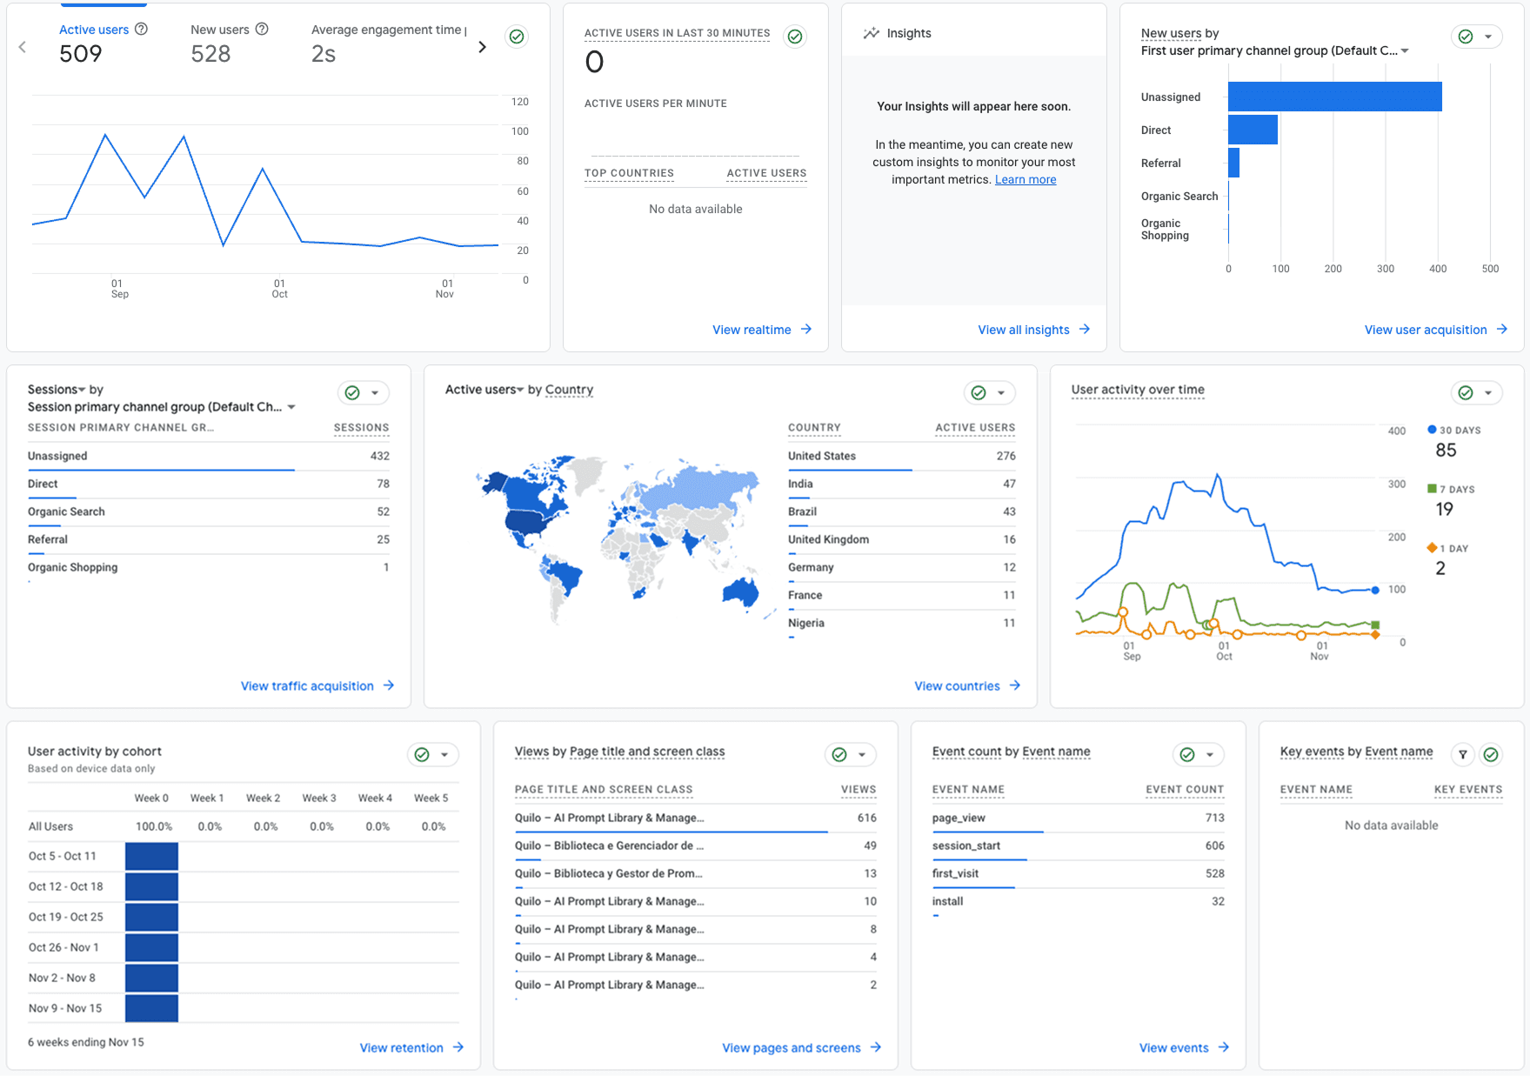Open View retention link
This screenshot has width=1530, height=1076.
pyautogui.click(x=402, y=1048)
